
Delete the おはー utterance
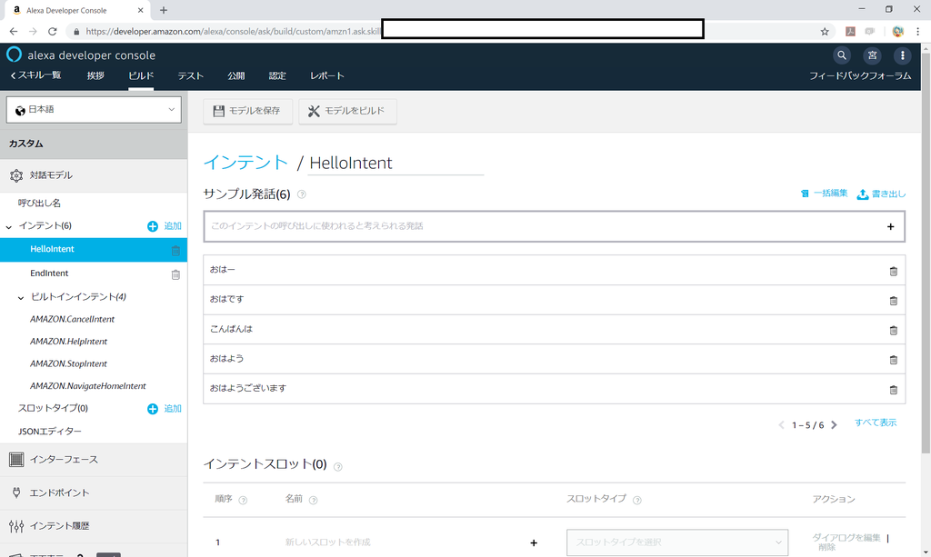(x=893, y=271)
